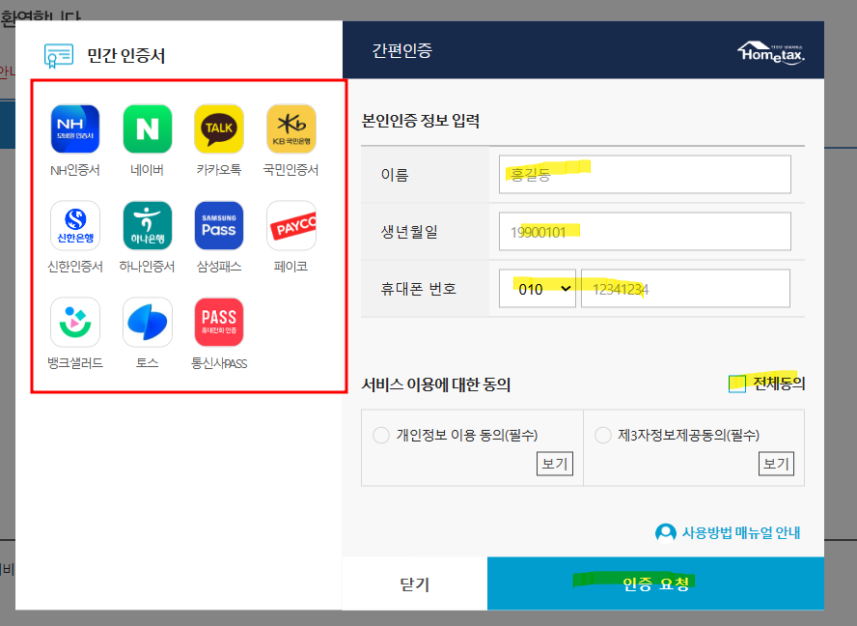Screen dimensions: 857x626
Task: Click the 사용방법 매뉴얼 안내 person icon
Action: click(665, 532)
